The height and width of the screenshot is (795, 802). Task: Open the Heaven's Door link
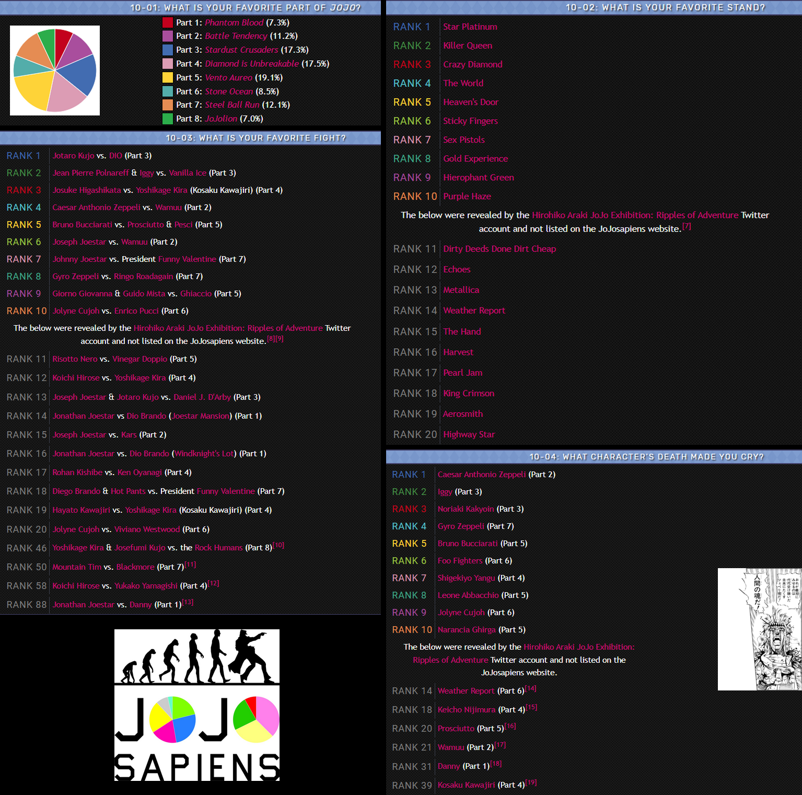[x=471, y=102]
